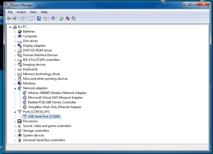Select Atheros AR9485 Wireless Network Adapter
Screen dimensions: 213x154
click(x=57, y=93)
